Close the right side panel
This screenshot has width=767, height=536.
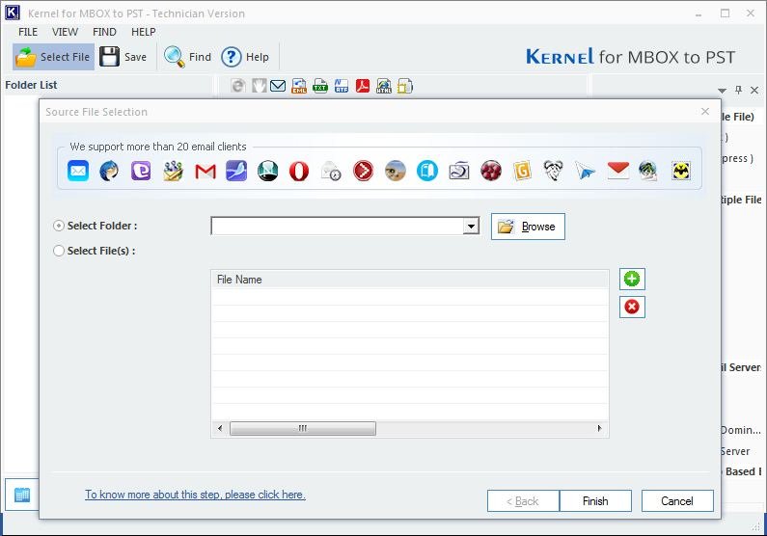click(x=754, y=90)
